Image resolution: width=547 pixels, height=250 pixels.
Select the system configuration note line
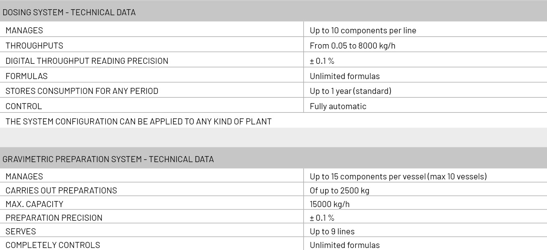click(x=138, y=122)
